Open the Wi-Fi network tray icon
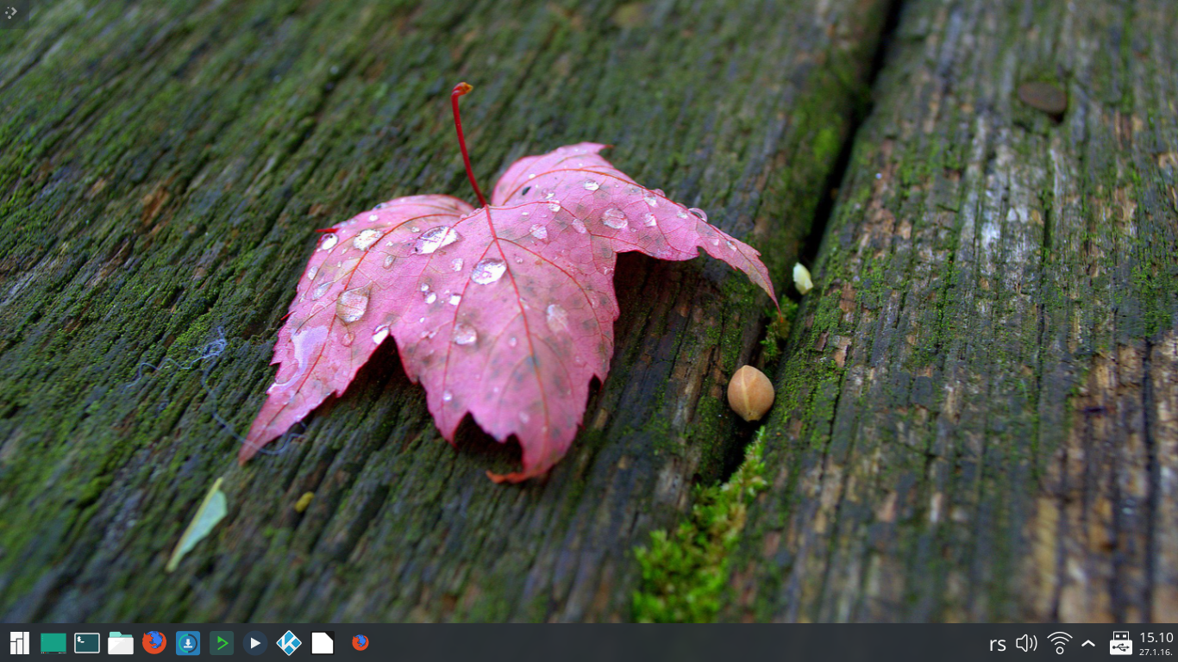 tap(1059, 643)
